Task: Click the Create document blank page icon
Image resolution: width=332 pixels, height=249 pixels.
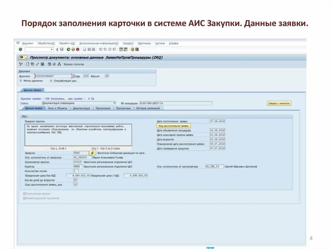Action: (x=28, y=64)
